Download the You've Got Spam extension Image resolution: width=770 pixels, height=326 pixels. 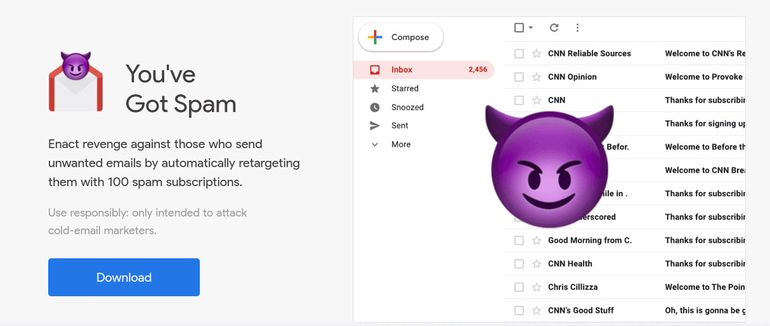click(x=124, y=277)
